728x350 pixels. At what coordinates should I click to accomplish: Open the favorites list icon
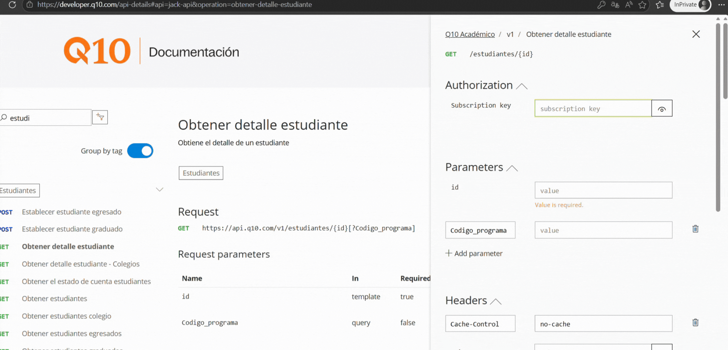coord(660,5)
